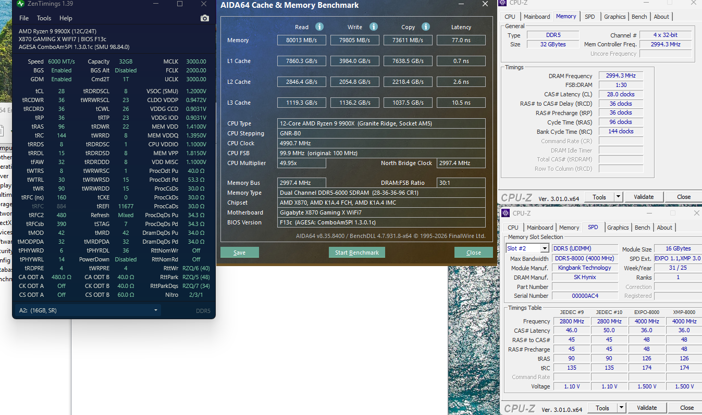Select Graphics tab in CPU-Z Slot #2 window
The height and width of the screenshot is (415, 702).
point(618,228)
